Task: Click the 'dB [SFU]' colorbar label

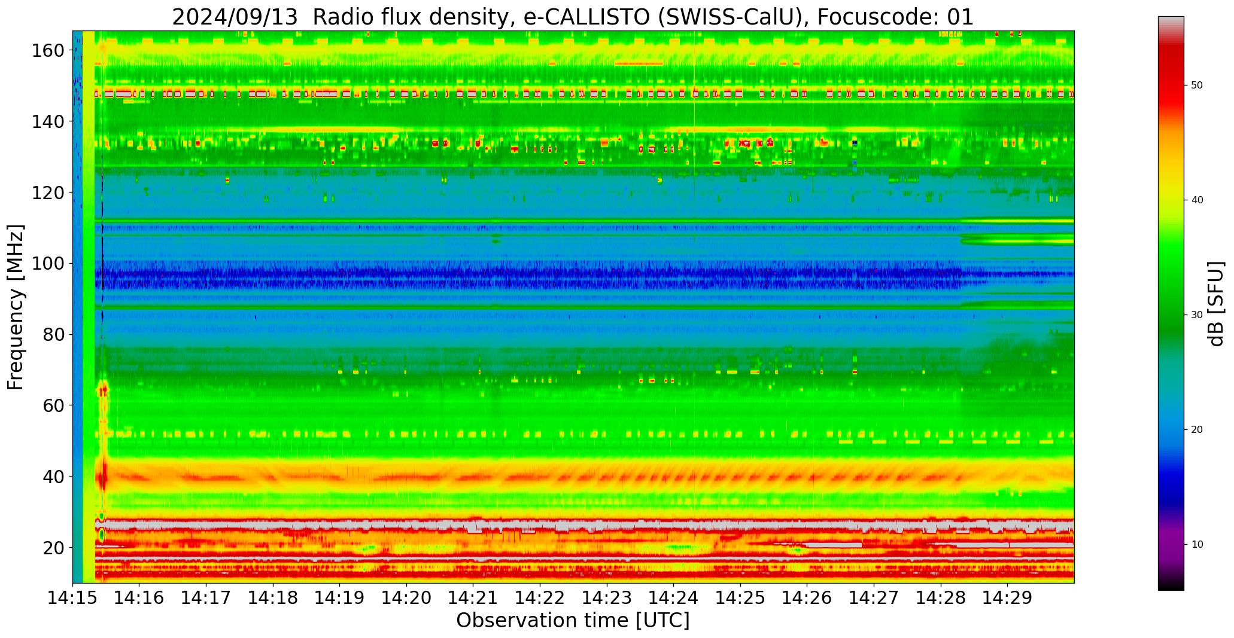Action: [x=1216, y=304]
